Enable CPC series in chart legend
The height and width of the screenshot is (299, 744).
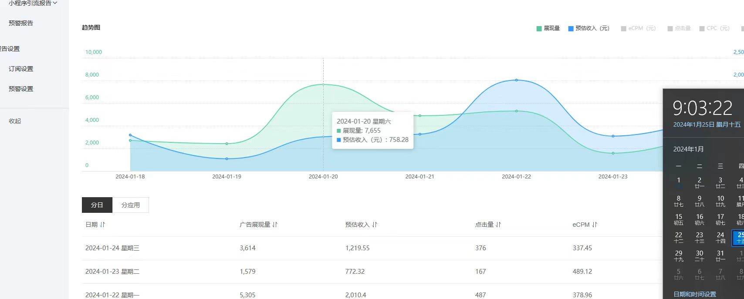714,28
